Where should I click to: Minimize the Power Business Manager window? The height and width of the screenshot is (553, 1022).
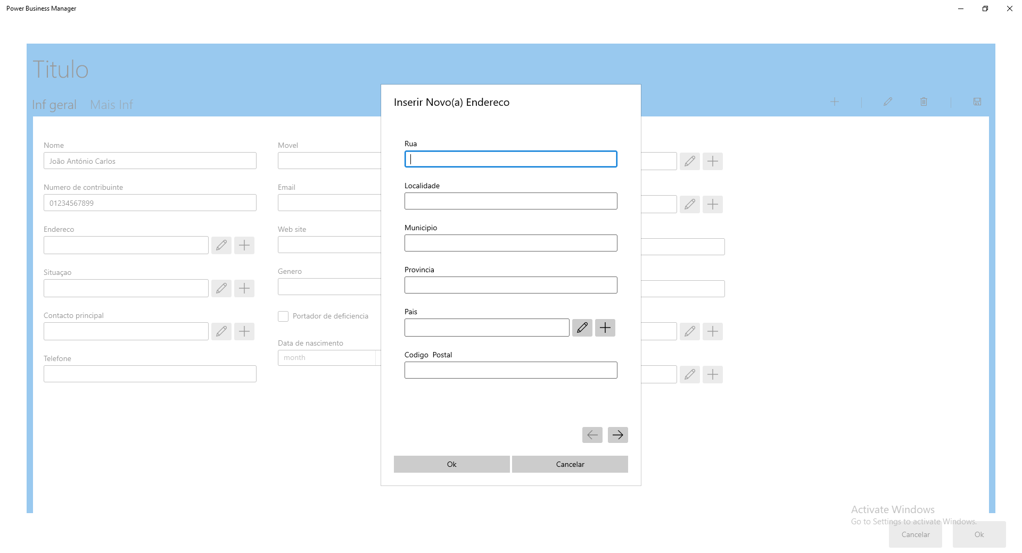click(961, 9)
